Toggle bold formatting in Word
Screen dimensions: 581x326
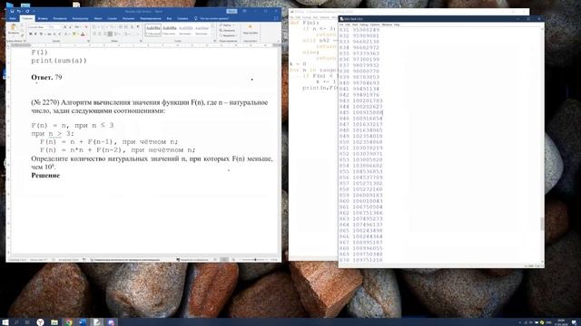click(x=31, y=34)
